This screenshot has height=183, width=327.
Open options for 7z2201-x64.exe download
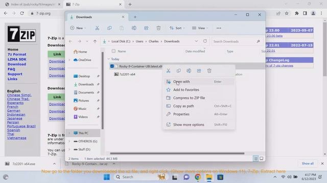point(54,164)
